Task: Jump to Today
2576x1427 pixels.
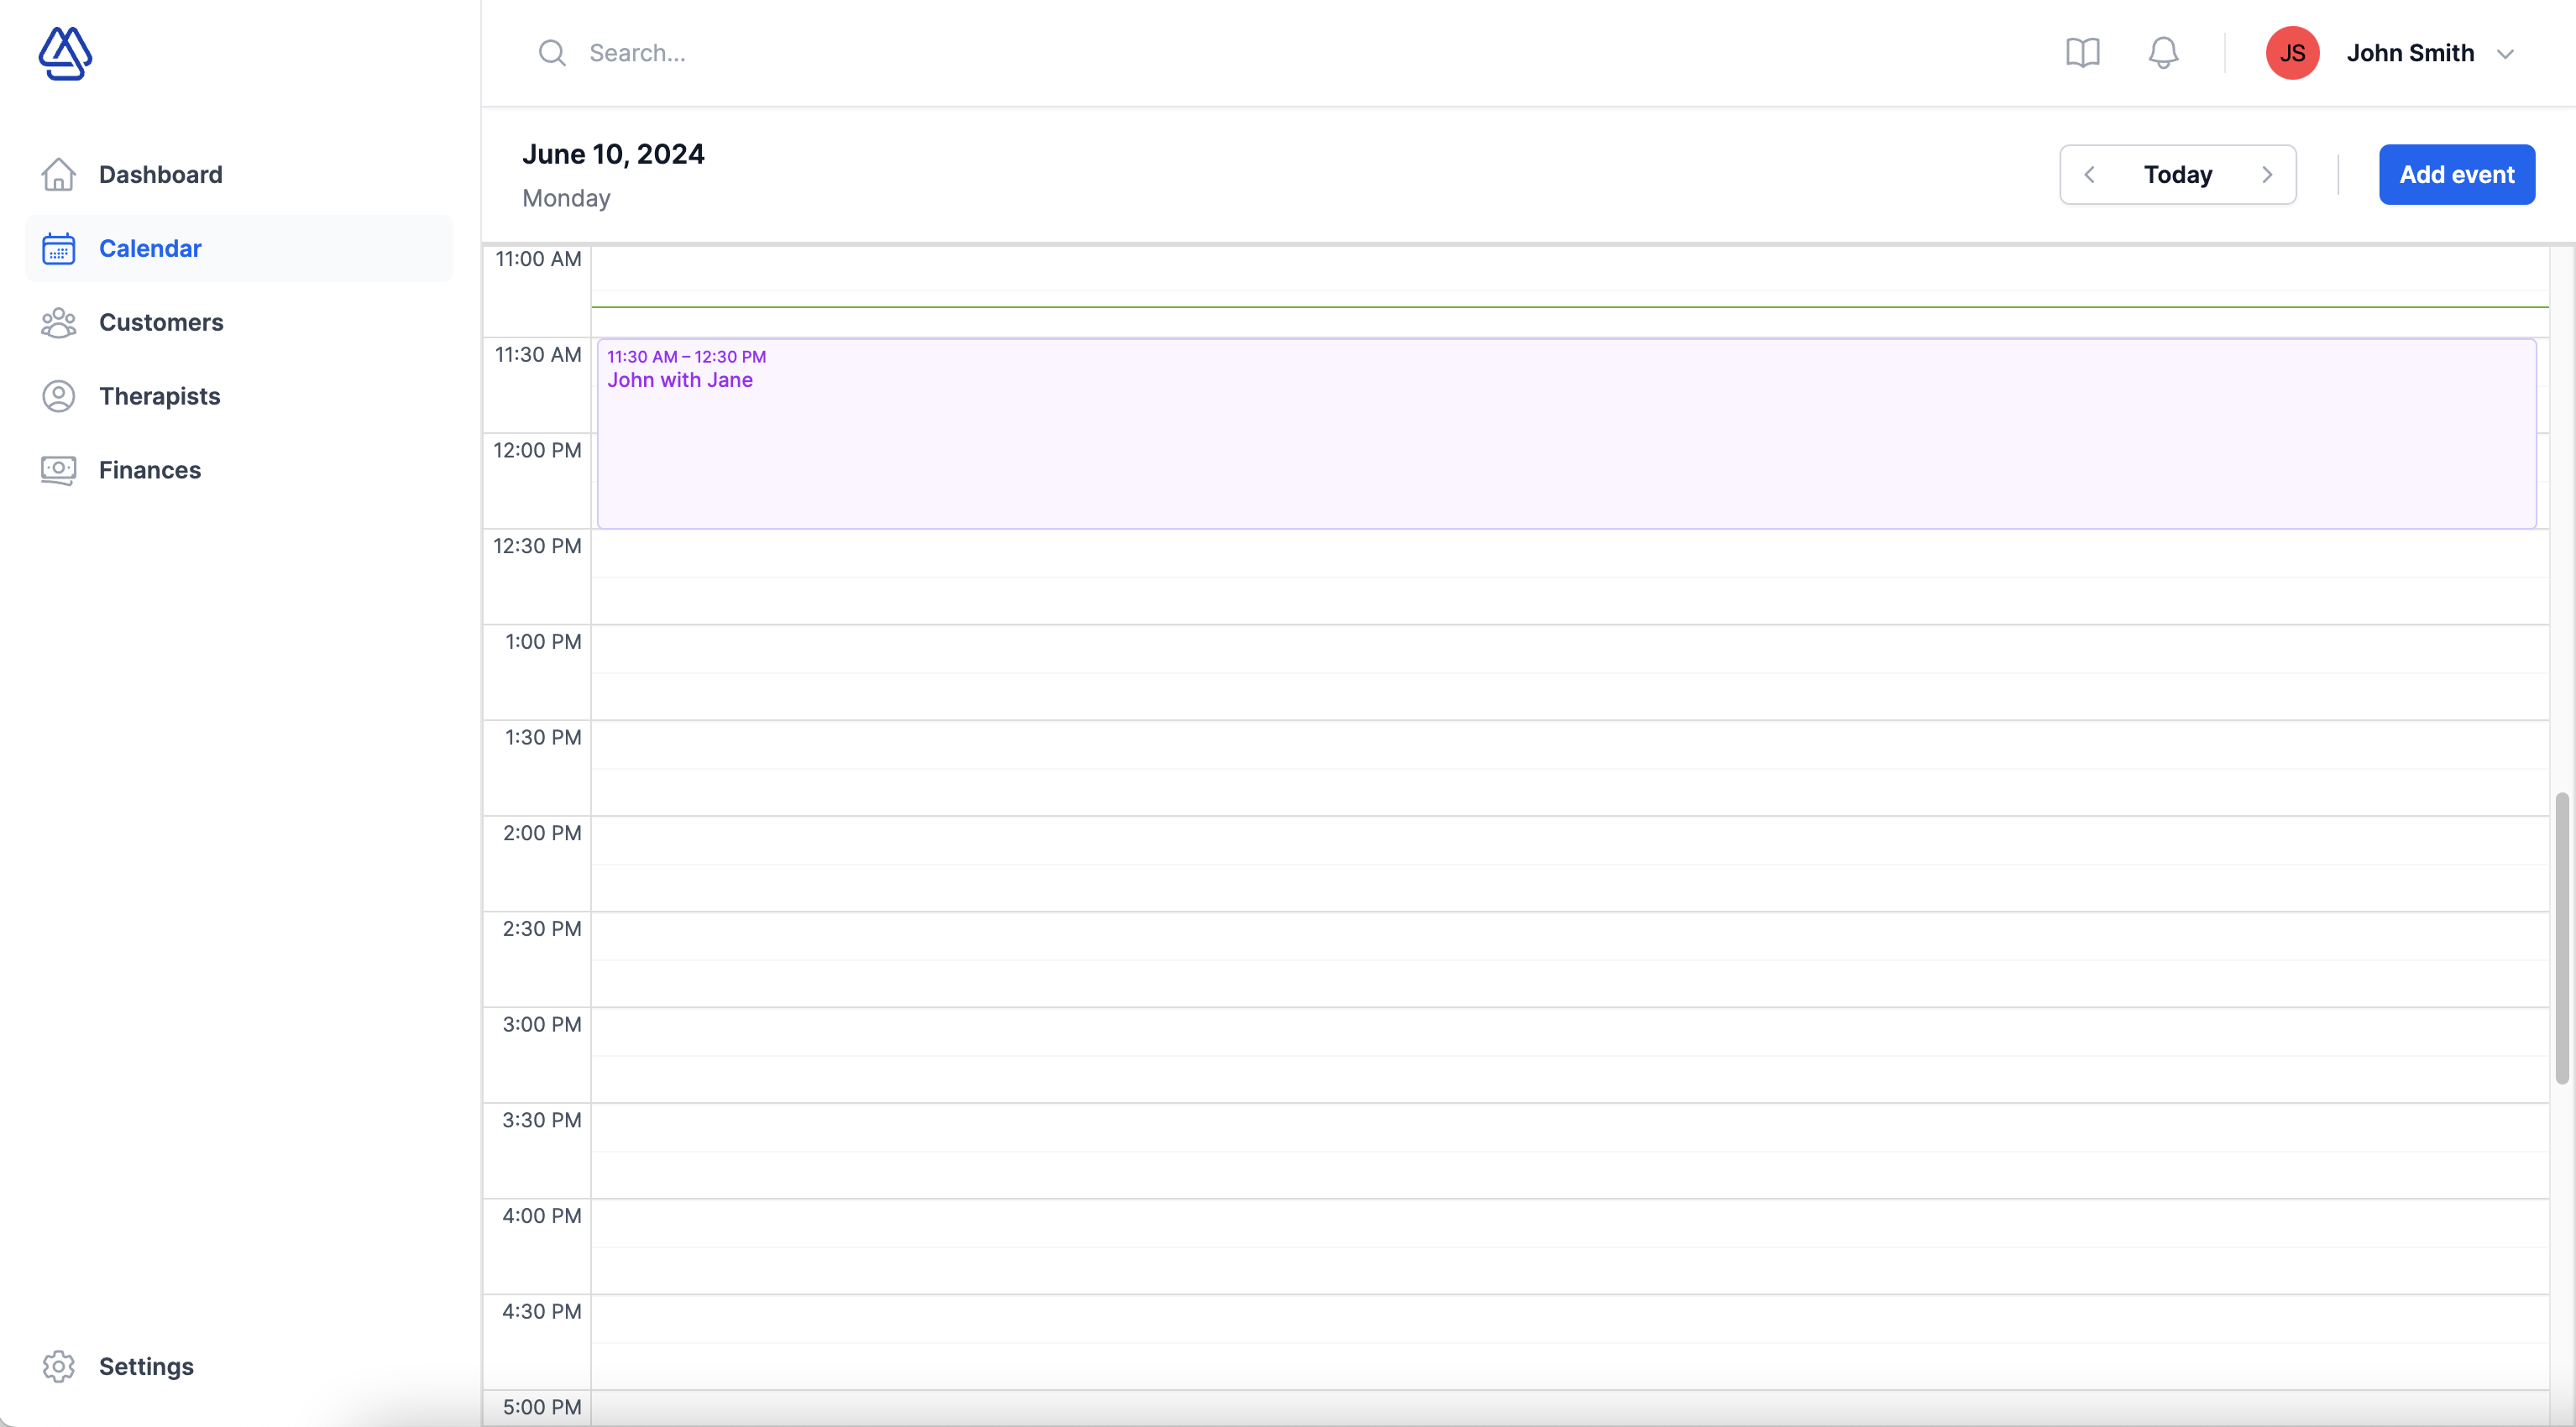Action: click(x=2177, y=175)
